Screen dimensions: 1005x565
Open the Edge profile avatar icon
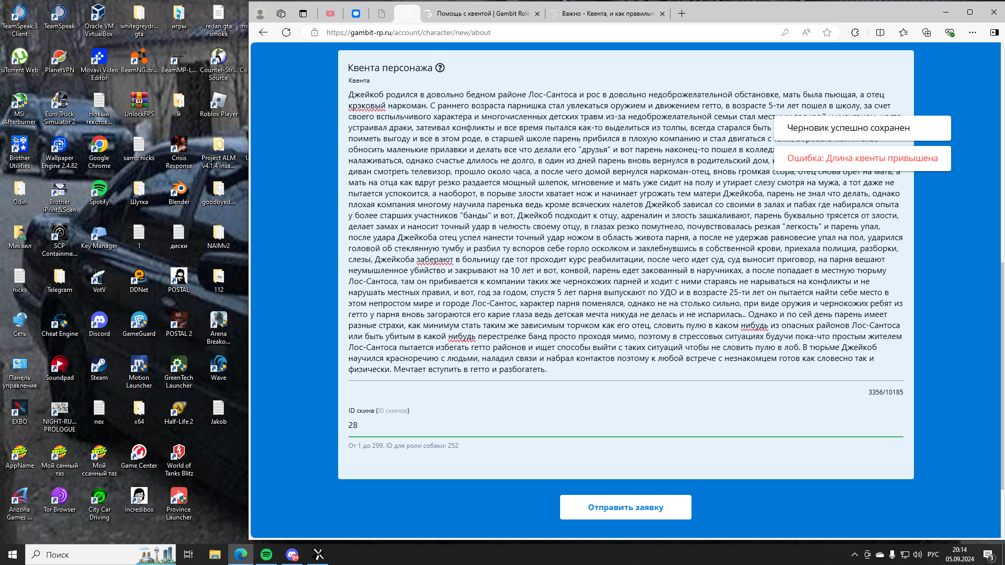pyautogui.click(x=260, y=14)
